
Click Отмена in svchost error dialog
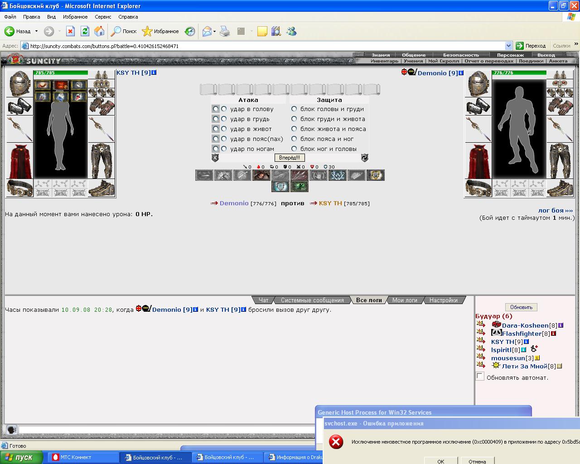tap(477, 461)
